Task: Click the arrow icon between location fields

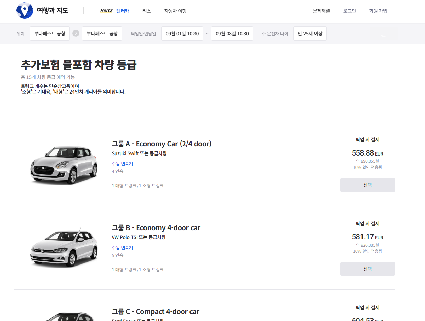Action: 76,34
